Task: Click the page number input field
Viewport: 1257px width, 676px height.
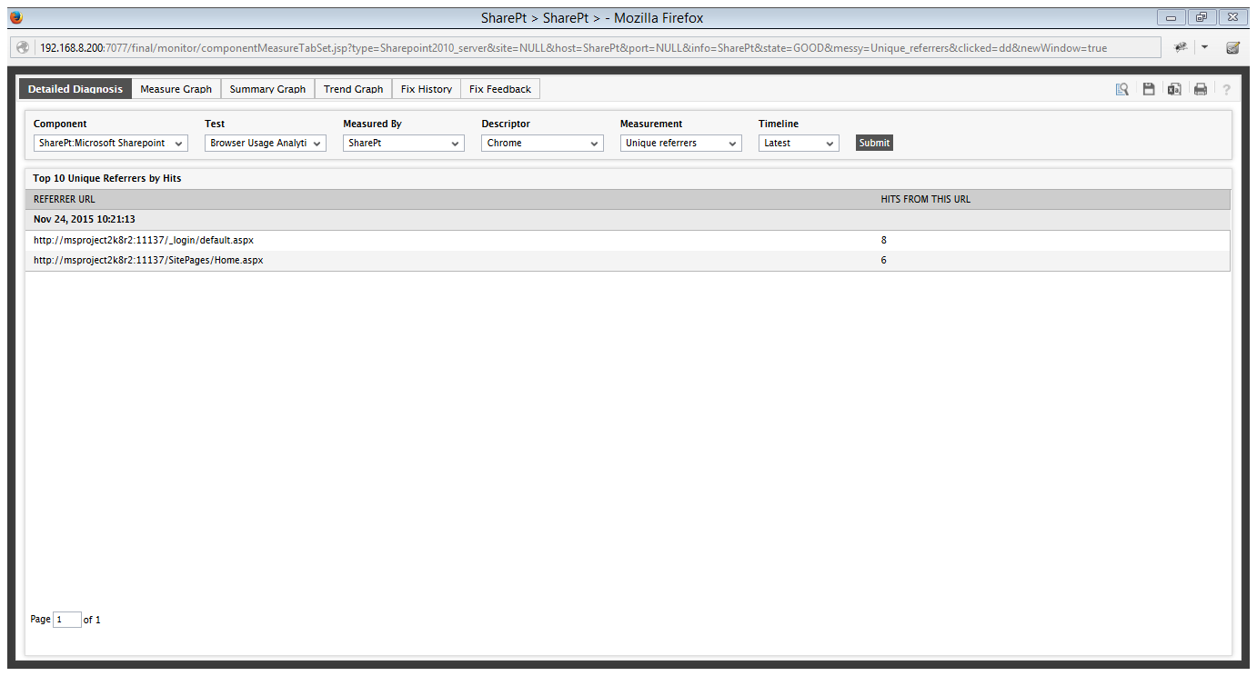Action: point(67,620)
